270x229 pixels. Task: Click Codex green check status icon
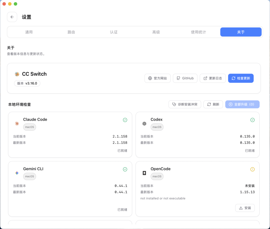point(252,120)
